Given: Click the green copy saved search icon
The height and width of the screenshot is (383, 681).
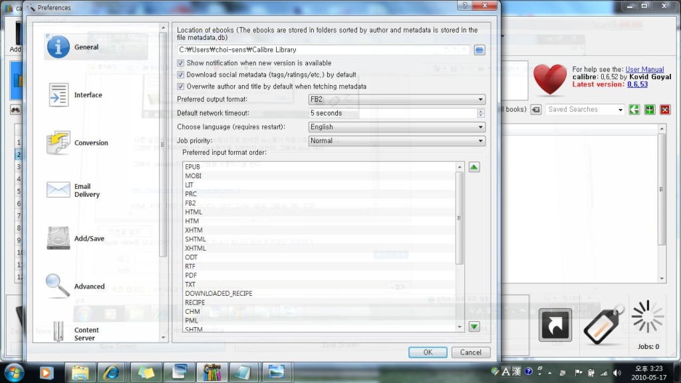Looking at the screenshot, I should click(634, 110).
